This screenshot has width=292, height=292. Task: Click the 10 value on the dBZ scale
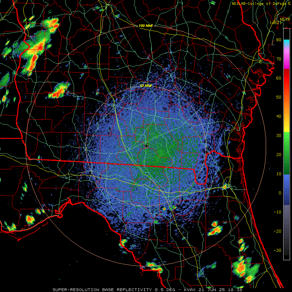279,174
